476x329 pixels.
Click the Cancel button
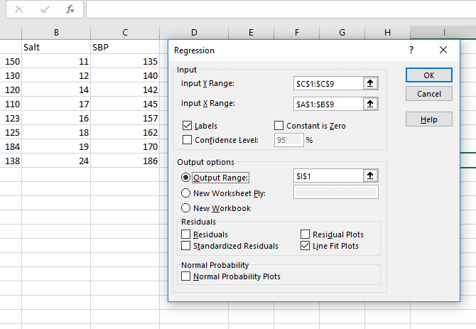[429, 94]
